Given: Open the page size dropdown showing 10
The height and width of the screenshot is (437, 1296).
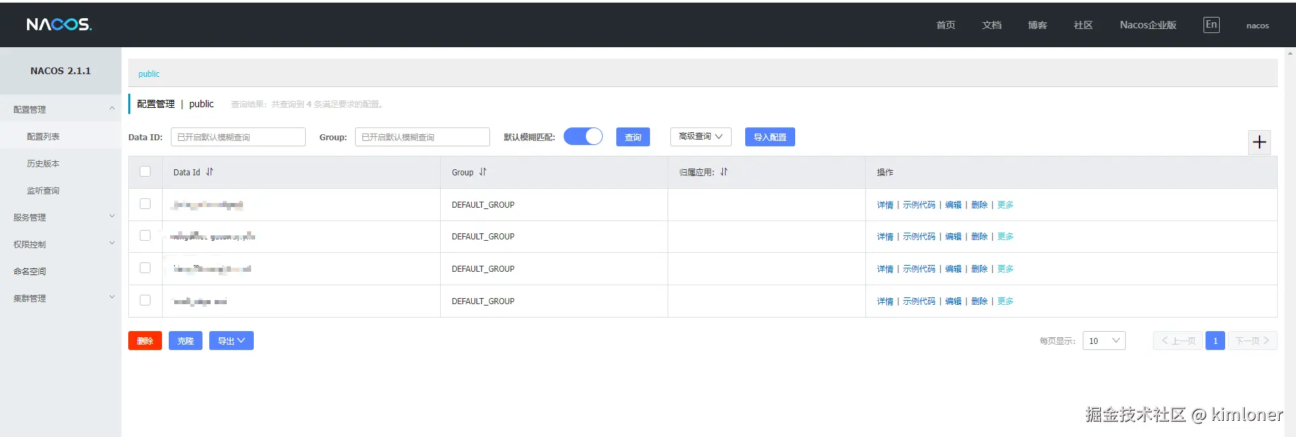Looking at the screenshot, I should click(1104, 341).
